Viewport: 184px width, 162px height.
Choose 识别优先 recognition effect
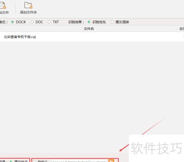(89, 22)
